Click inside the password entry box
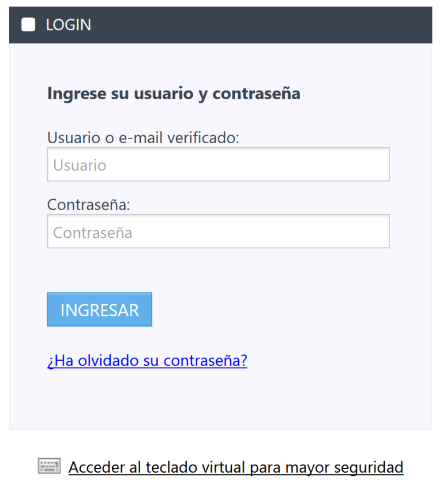443x490 pixels. tap(218, 231)
